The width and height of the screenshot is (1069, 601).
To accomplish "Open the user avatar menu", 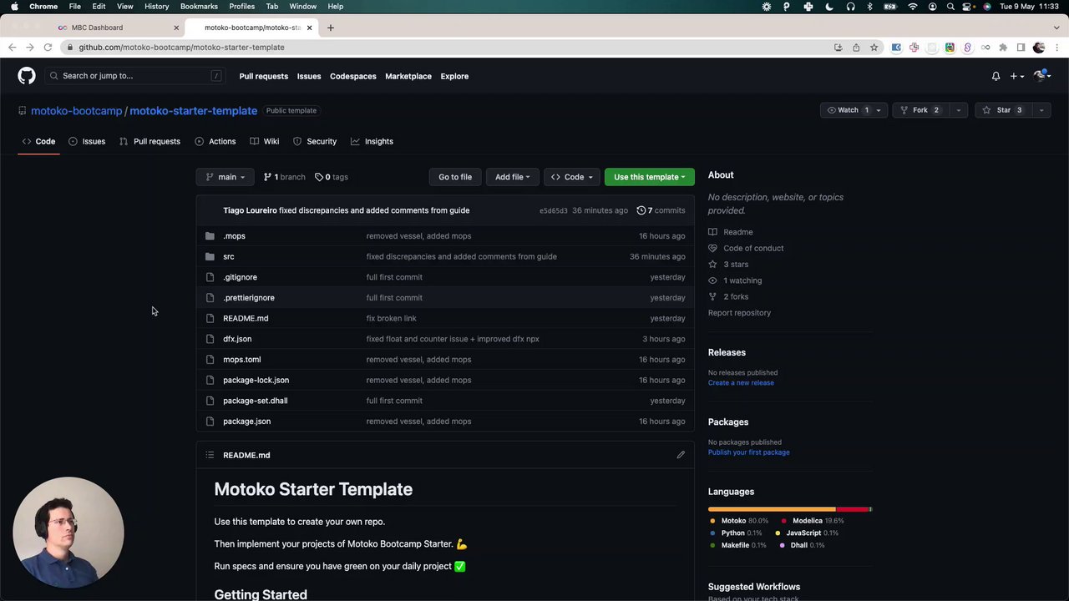I will tap(1041, 76).
